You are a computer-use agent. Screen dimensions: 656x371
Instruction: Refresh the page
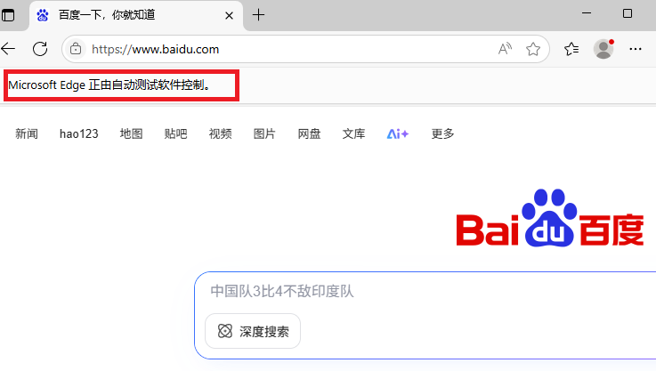40,49
